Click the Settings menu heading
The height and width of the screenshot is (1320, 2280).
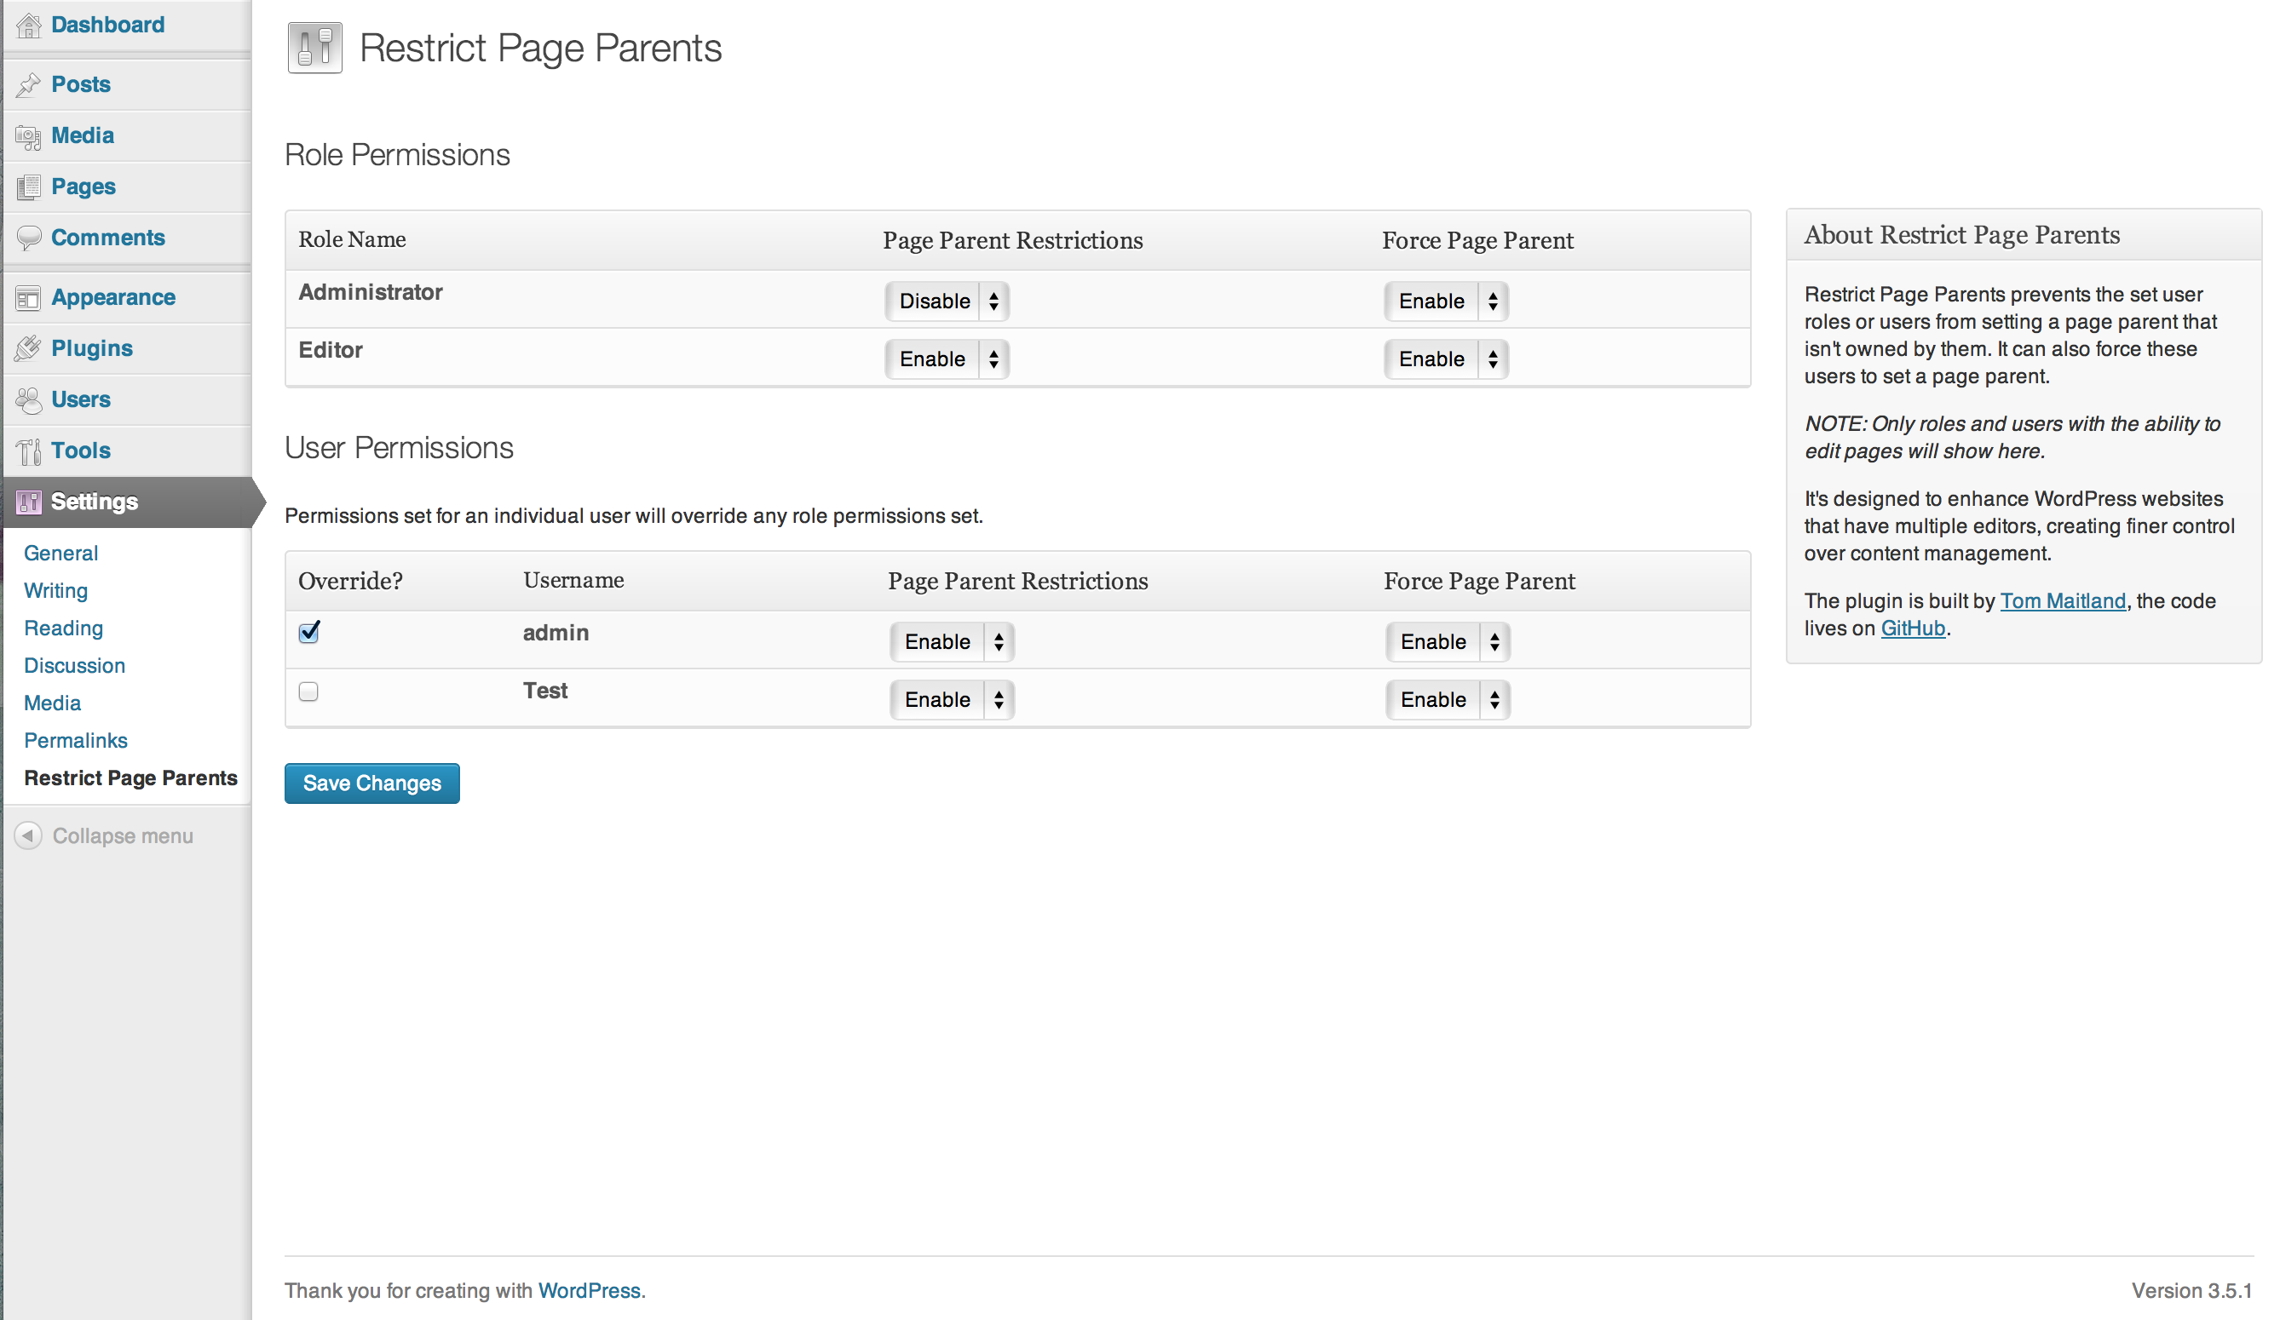(x=94, y=502)
